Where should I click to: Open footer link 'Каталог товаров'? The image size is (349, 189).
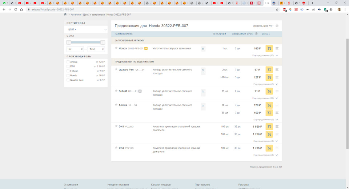click(161, 185)
